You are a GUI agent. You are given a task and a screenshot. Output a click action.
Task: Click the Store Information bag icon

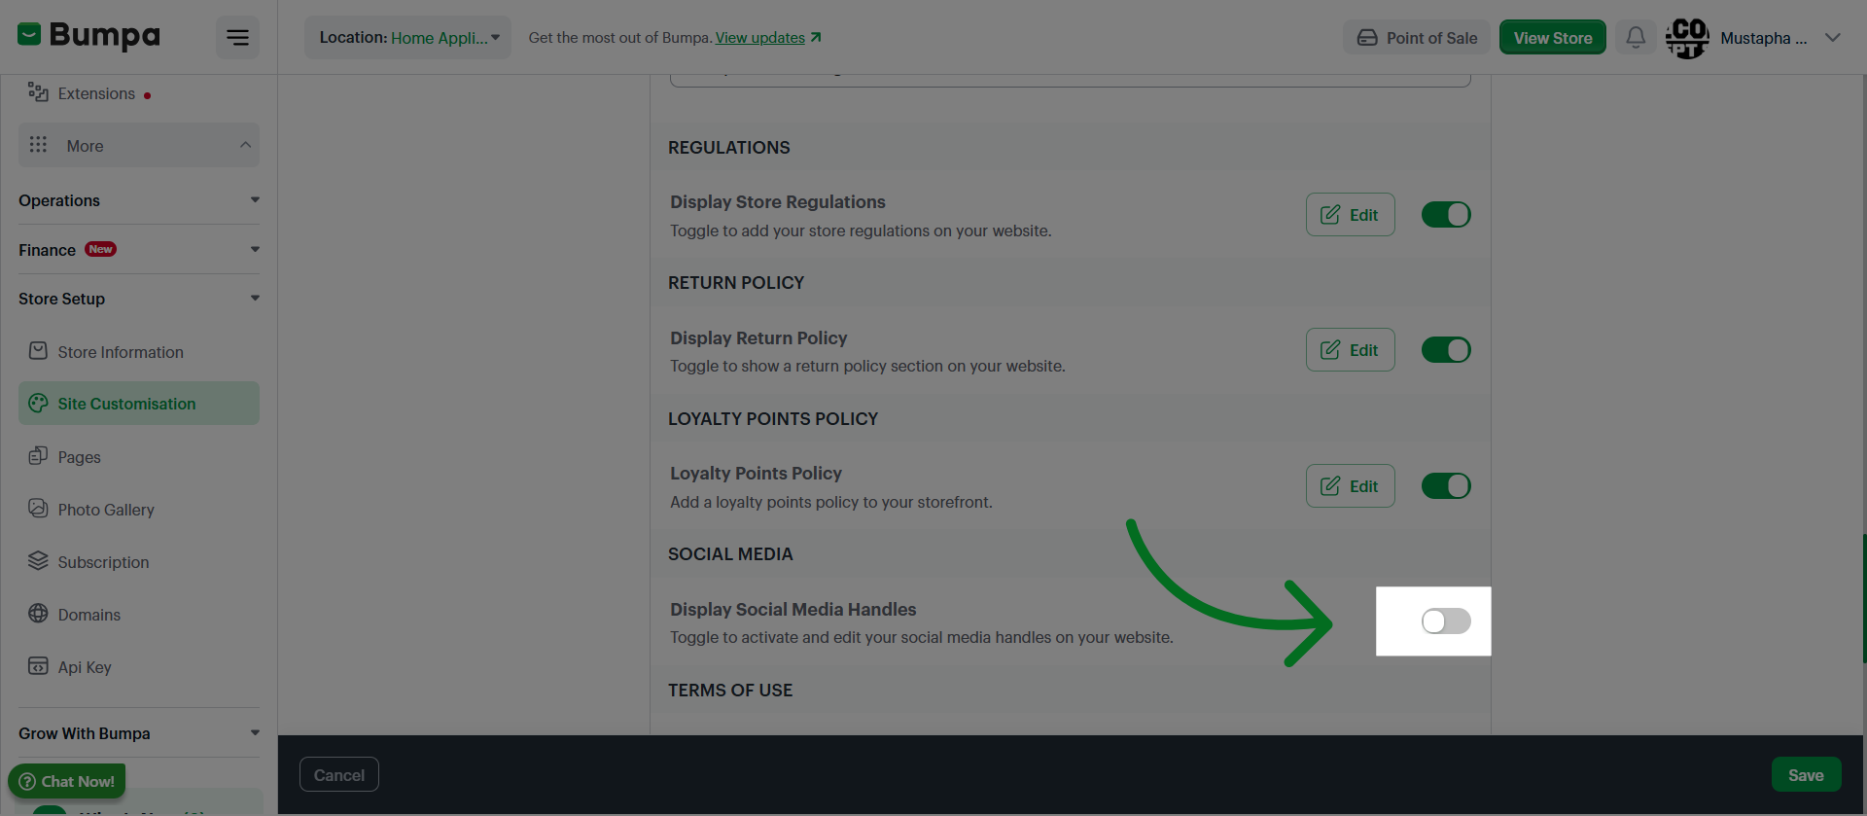tap(38, 351)
